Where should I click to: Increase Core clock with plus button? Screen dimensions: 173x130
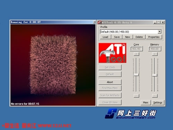coord(136,54)
